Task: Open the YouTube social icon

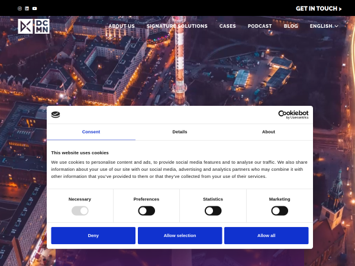Action: [35, 9]
